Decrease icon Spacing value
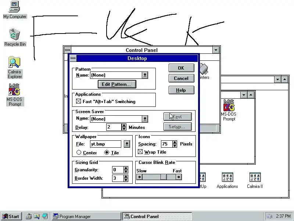The width and height of the screenshot is (294, 221). [x=175, y=145]
